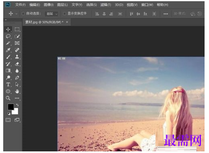Select the Pen tool

[17, 78]
